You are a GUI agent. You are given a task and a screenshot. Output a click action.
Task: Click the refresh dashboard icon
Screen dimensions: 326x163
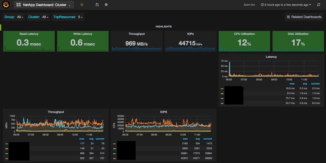coord(318,5)
